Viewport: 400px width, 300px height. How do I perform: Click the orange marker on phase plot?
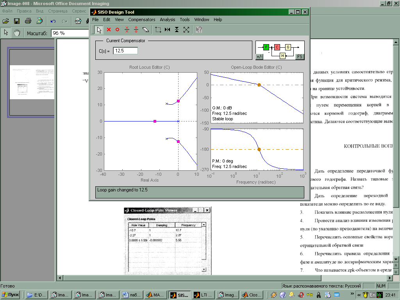click(259, 150)
